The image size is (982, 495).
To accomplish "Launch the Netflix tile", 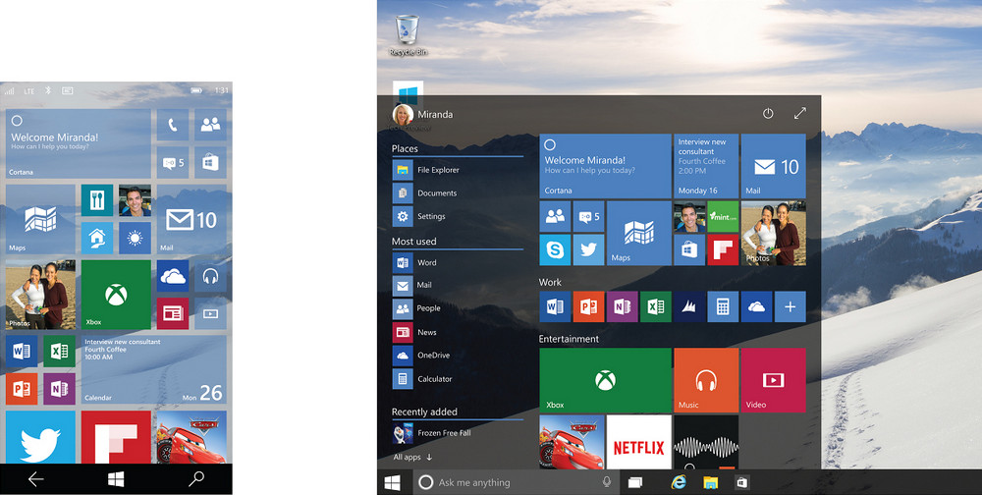I will pyautogui.click(x=639, y=442).
